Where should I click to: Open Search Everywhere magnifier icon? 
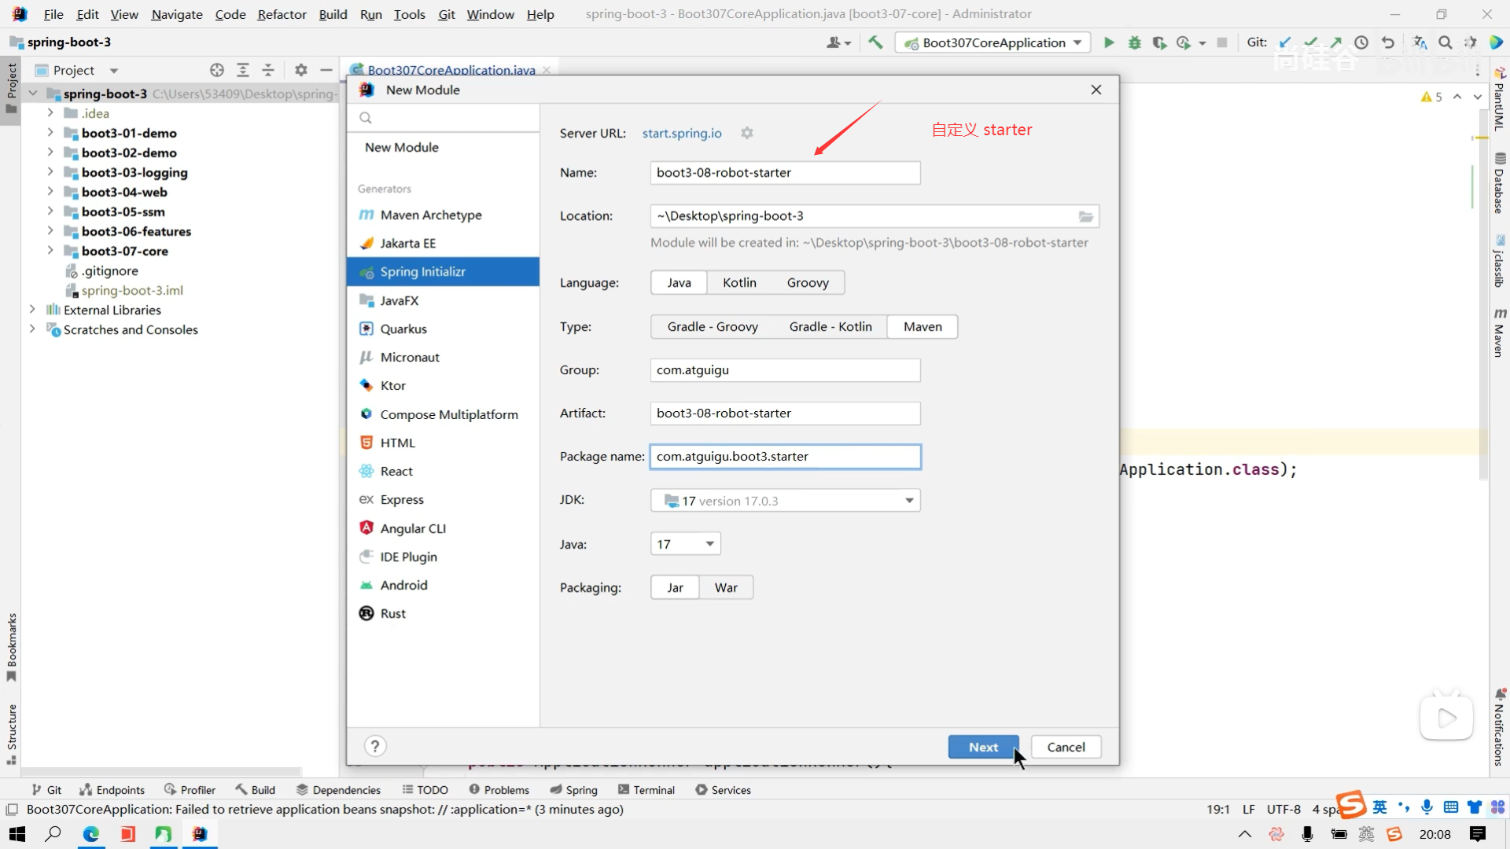click(1445, 42)
